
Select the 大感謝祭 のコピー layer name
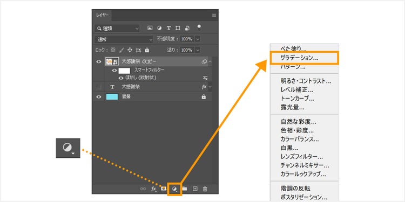coord(139,61)
